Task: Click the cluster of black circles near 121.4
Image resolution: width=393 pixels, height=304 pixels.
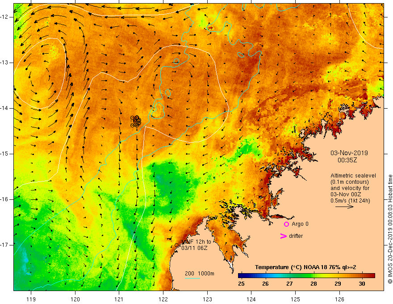Action: [x=136, y=122]
